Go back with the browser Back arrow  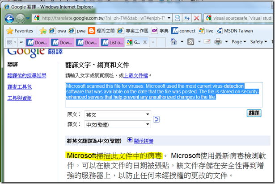[x=9, y=18]
